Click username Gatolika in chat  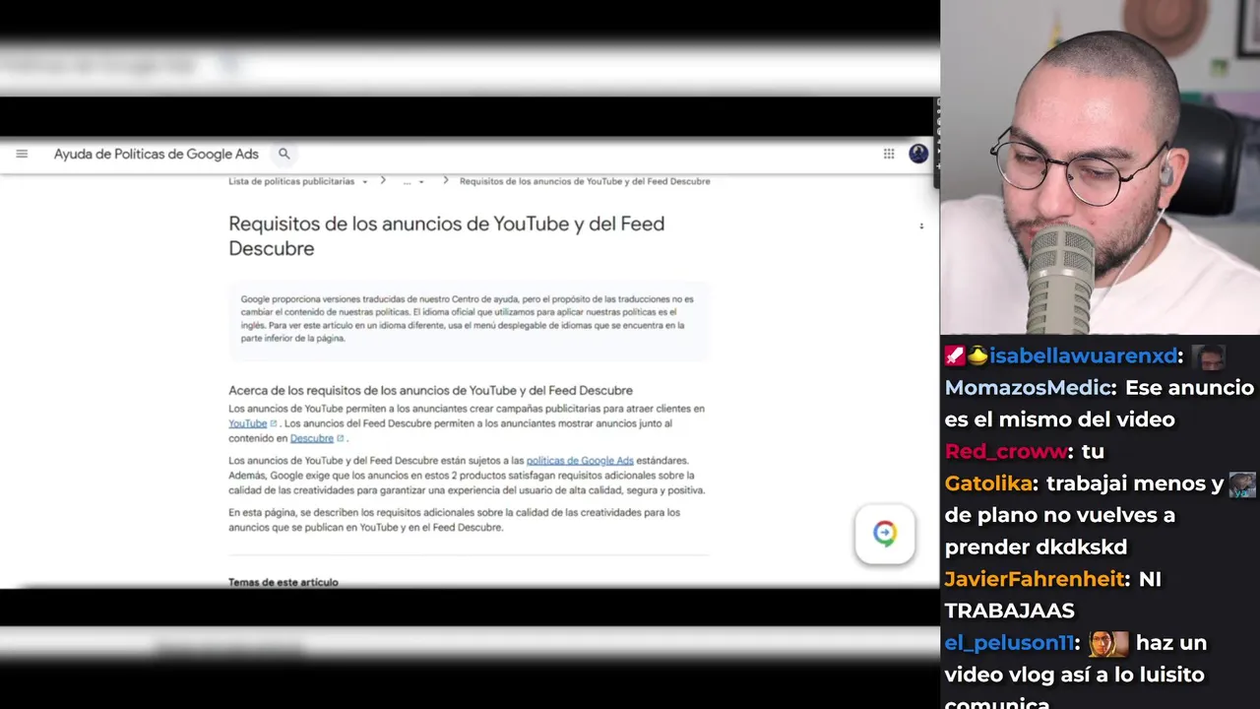coord(988,483)
